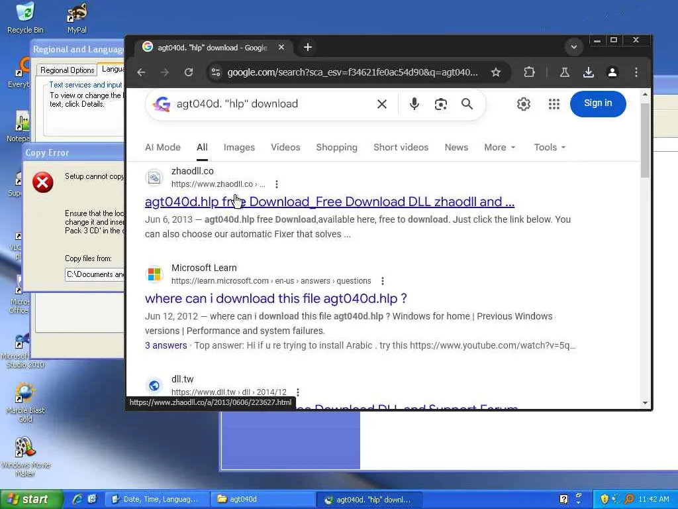Open a new browser tab

tap(307, 47)
